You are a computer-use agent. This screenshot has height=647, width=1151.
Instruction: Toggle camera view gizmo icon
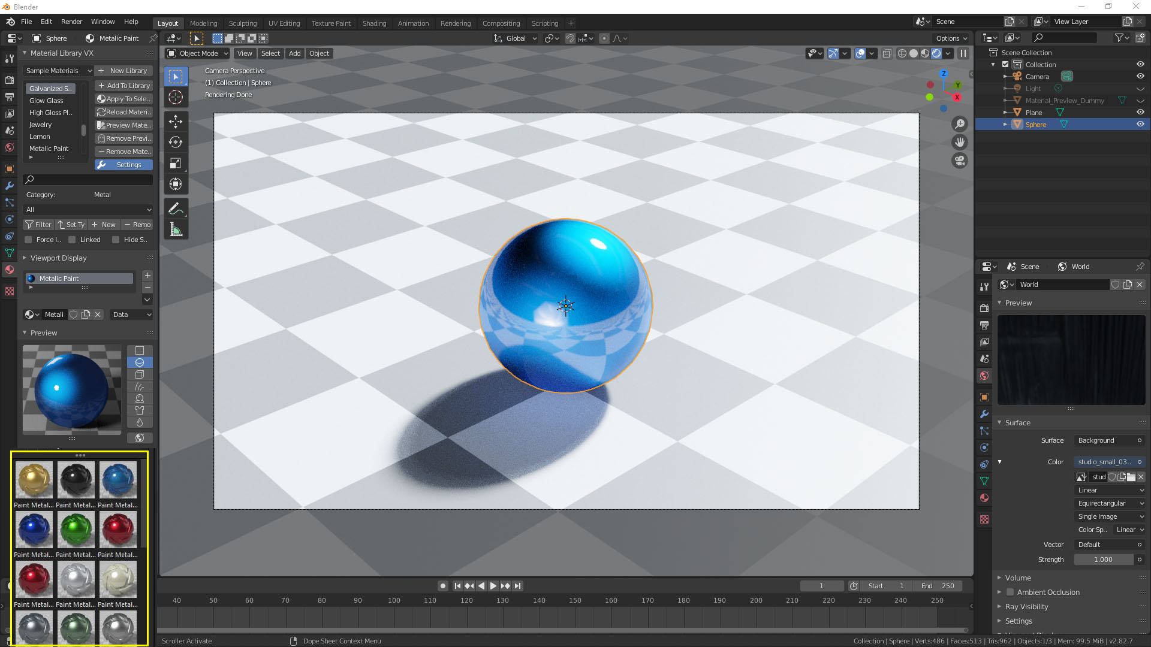(x=960, y=161)
